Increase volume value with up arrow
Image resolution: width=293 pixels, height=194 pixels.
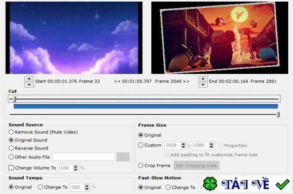(x=76, y=166)
